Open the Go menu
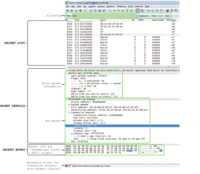This screenshot has height=174, width=200. tap(85, 6)
